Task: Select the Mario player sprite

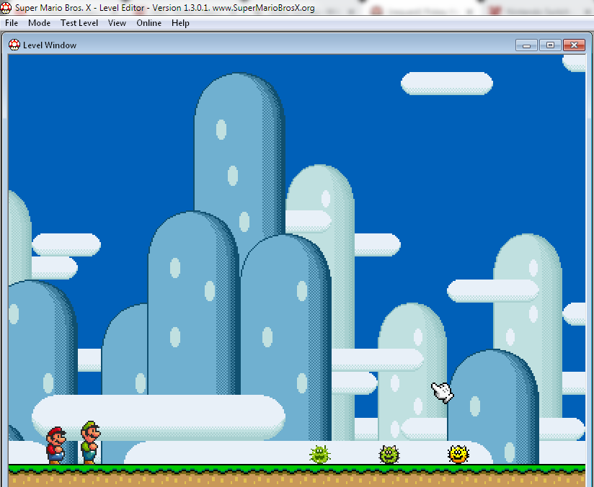Action: [x=56, y=445]
